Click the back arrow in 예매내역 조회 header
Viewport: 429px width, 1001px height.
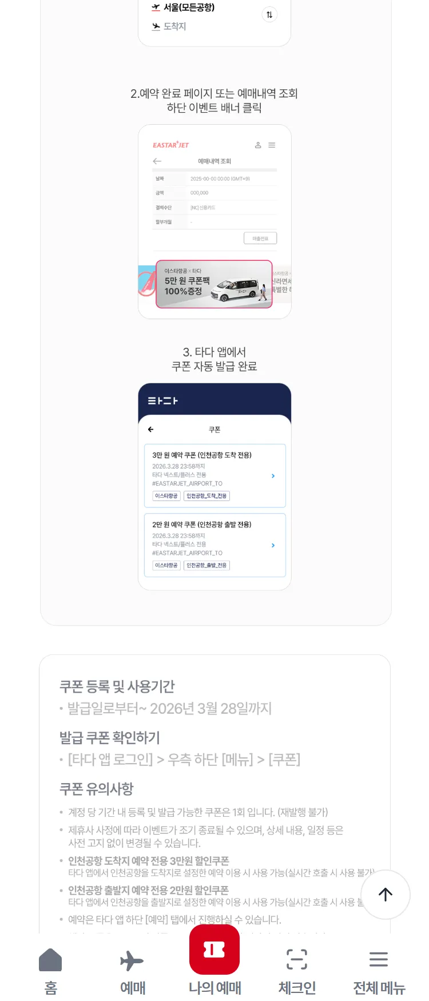[x=157, y=161]
